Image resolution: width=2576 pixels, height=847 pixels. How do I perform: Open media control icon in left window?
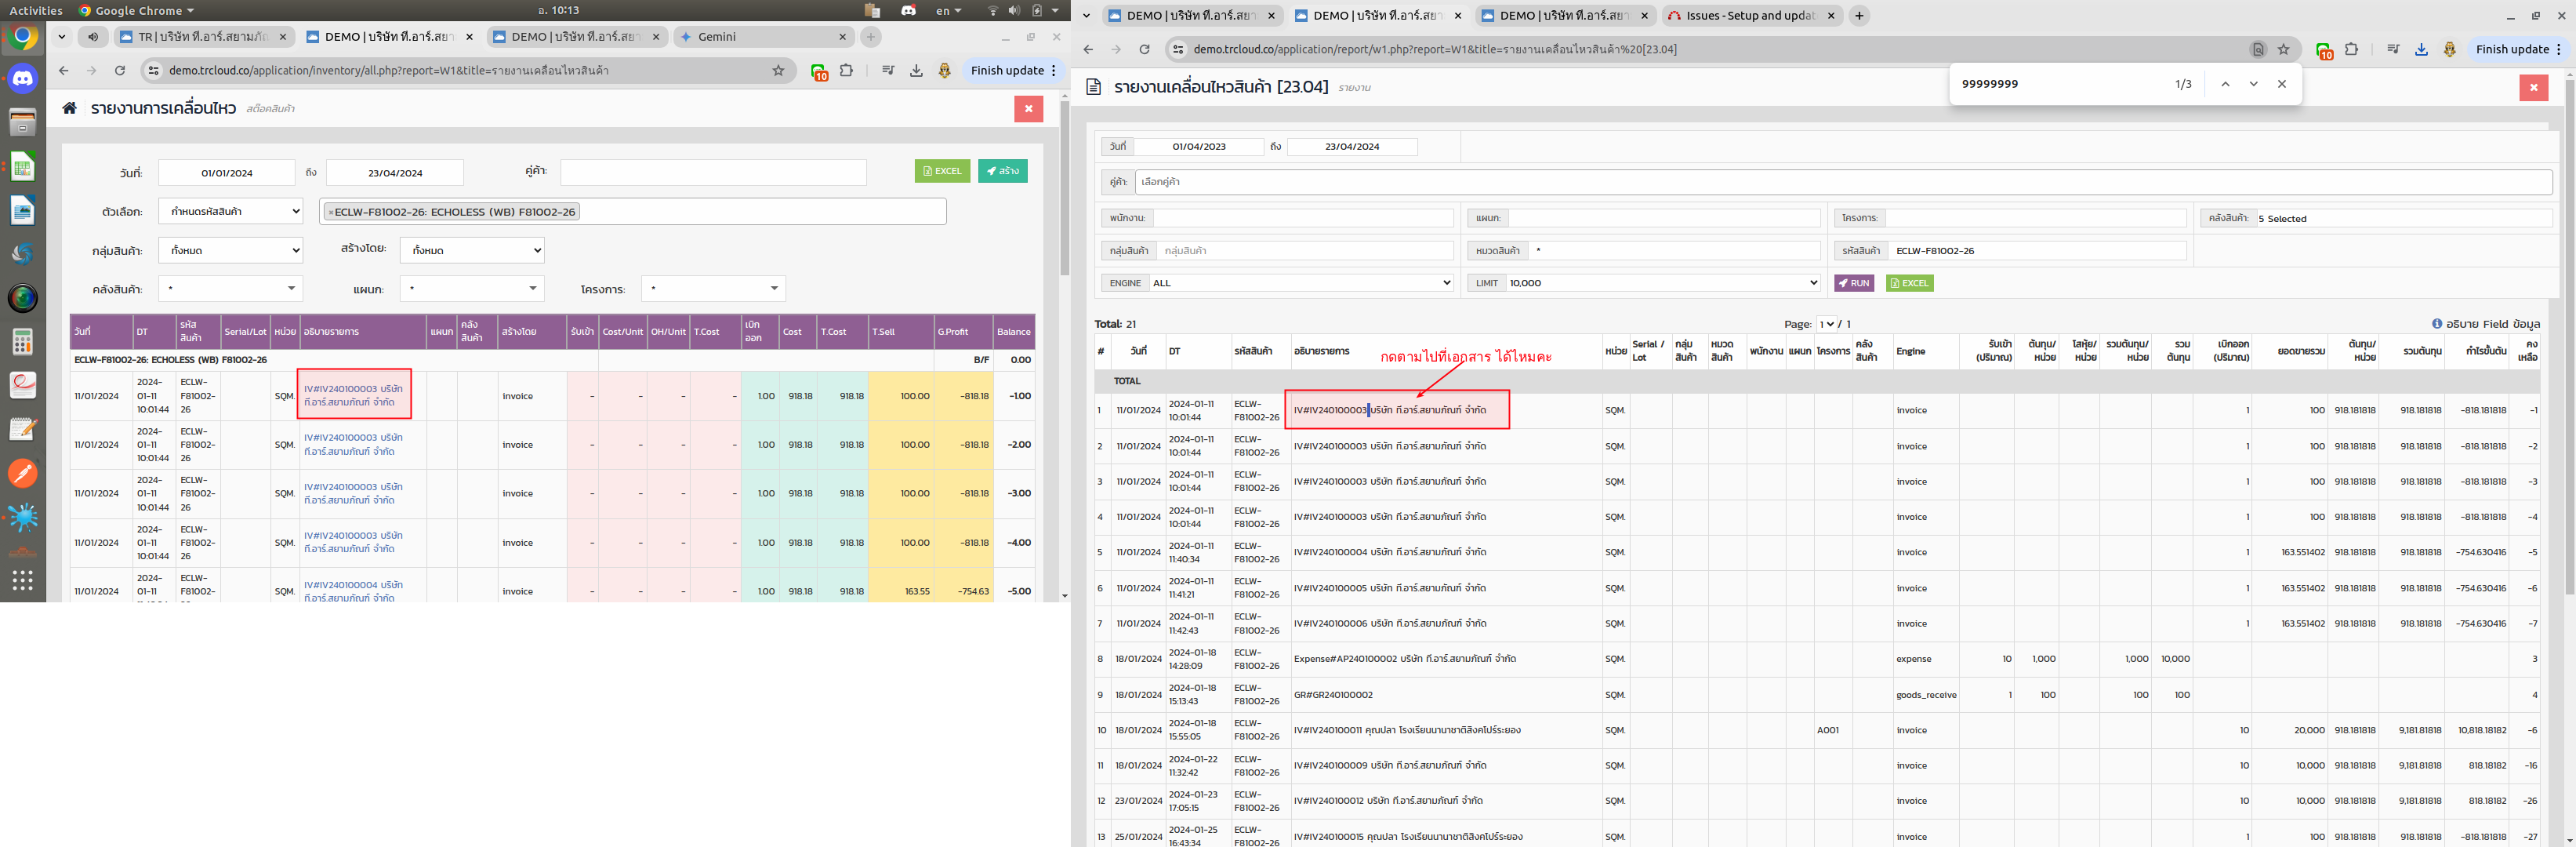888,70
